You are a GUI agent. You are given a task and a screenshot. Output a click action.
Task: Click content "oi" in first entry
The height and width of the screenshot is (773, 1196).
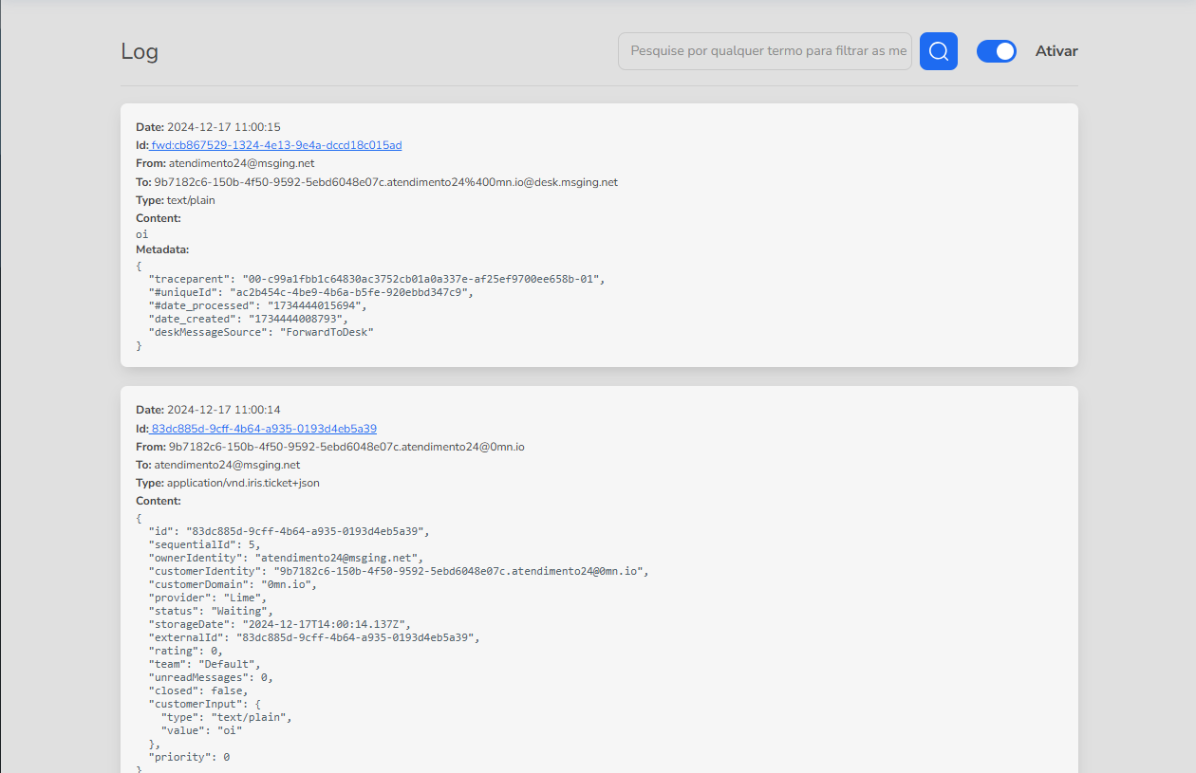[x=142, y=234]
